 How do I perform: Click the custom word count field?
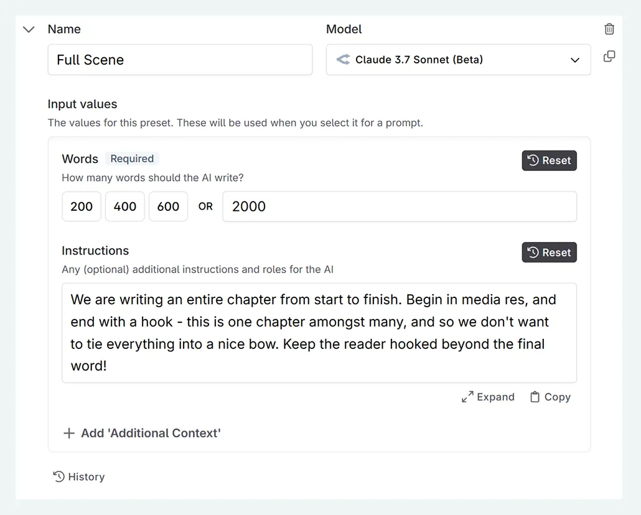(x=399, y=206)
